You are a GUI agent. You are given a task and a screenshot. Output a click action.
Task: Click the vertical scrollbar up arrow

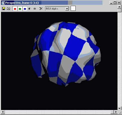pyautogui.click(x=119, y=7)
